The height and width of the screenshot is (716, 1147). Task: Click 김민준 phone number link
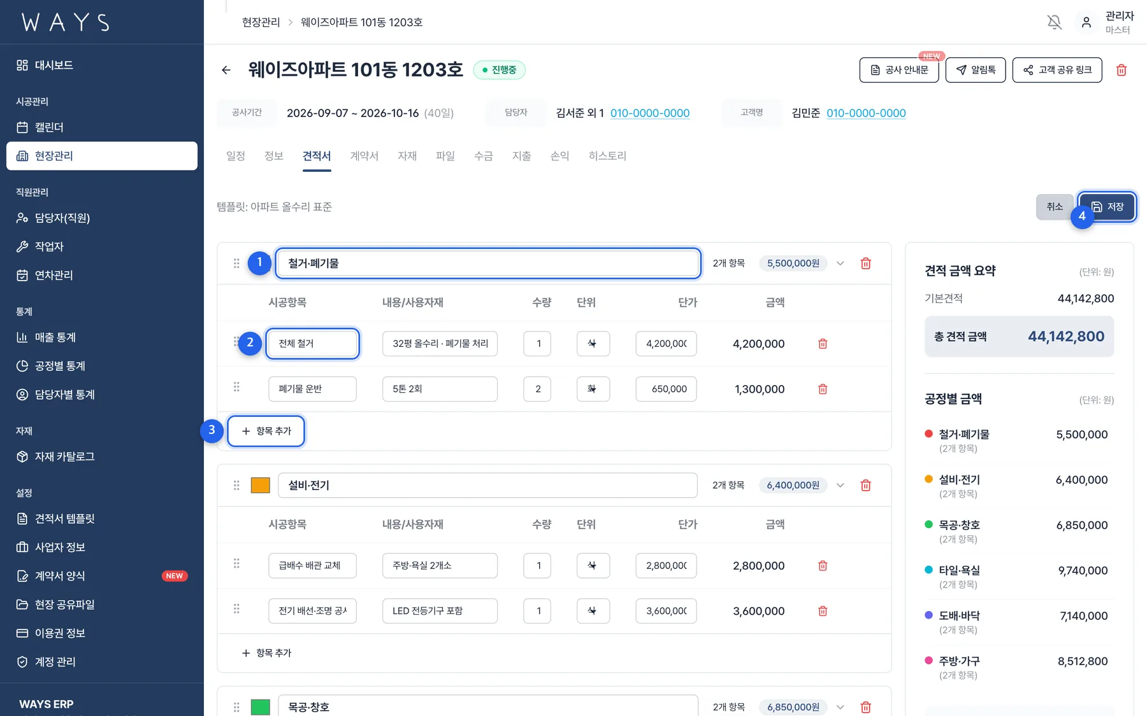tap(866, 113)
